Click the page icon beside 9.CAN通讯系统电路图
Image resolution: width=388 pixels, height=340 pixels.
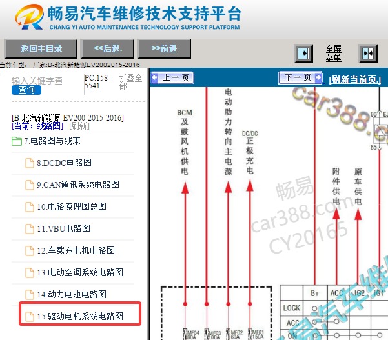(x=30, y=185)
